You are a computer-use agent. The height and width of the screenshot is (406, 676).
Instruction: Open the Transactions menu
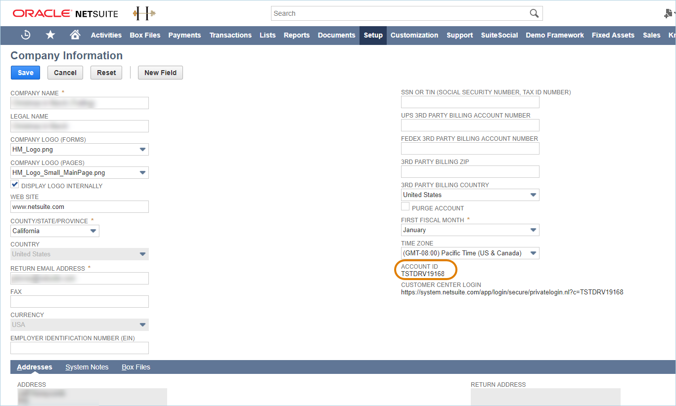point(230,35)
